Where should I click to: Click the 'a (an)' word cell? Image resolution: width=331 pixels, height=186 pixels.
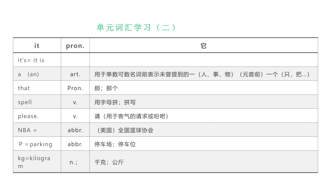37,74
